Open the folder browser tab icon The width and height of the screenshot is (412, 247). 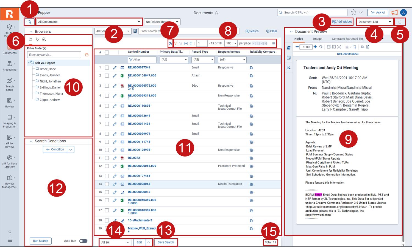(30, 39)
